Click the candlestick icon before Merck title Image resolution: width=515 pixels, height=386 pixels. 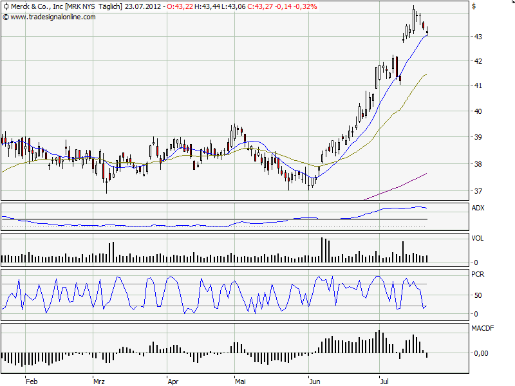point(6,6)
